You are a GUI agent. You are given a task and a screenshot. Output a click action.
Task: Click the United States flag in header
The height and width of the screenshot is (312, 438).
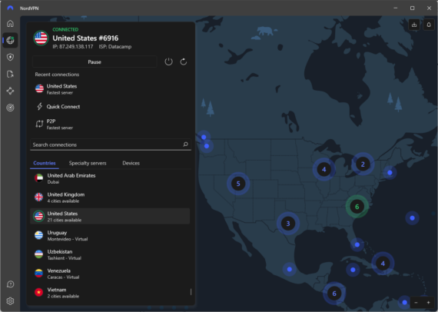(x=41, y=38)
